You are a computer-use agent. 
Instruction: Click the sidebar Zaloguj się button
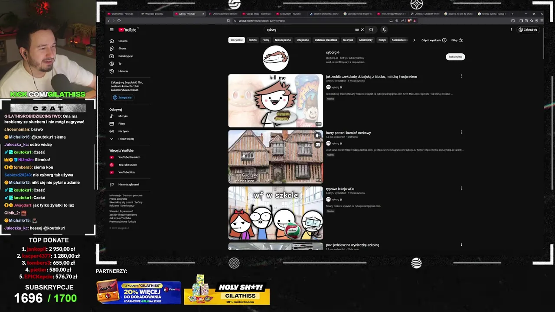(x=122, y=97)
